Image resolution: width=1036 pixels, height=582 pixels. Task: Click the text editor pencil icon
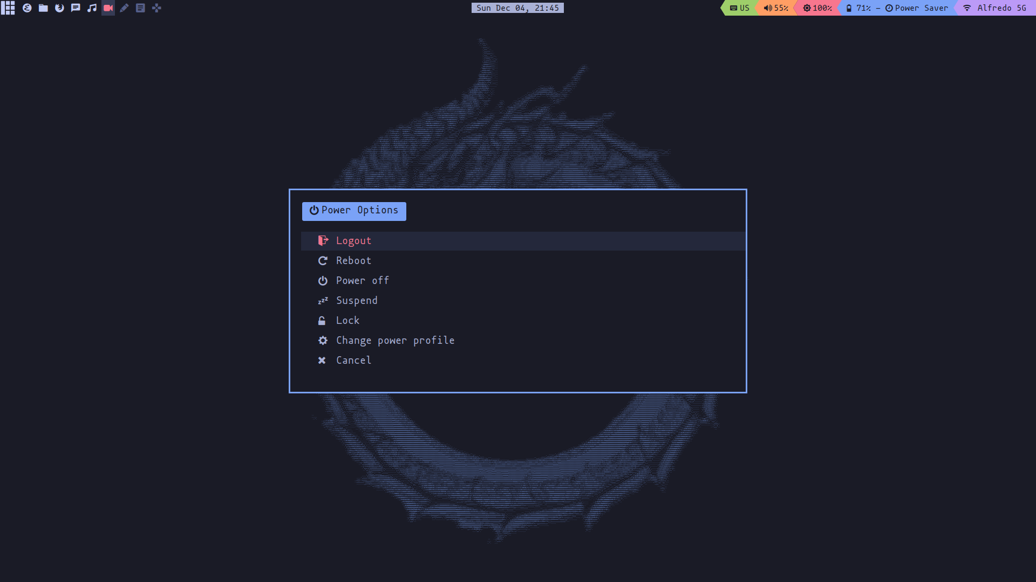(125, 8)
